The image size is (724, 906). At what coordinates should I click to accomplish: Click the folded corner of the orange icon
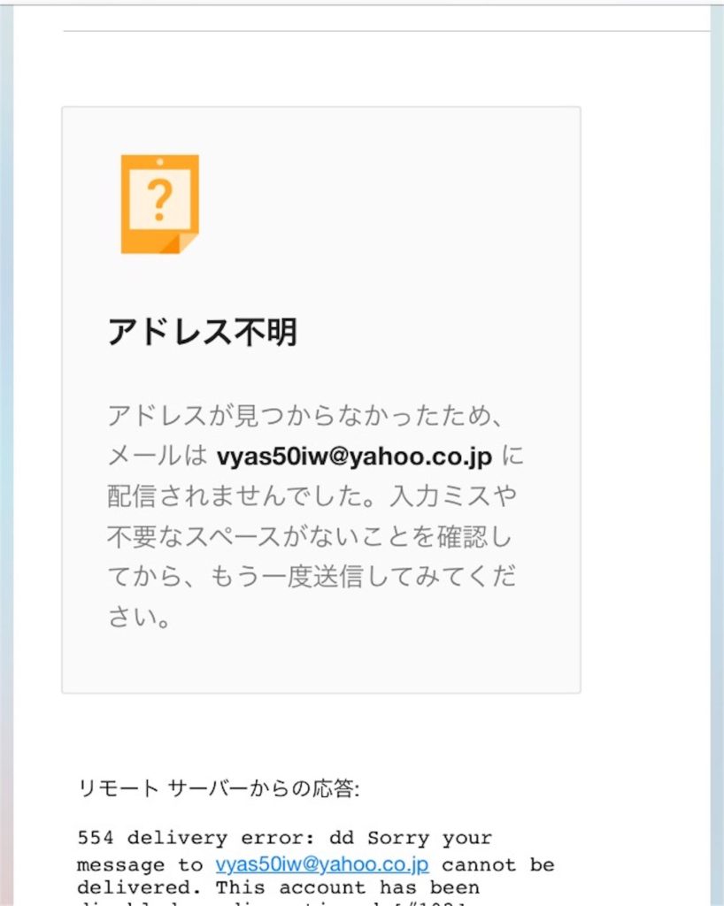click(181, 243)
